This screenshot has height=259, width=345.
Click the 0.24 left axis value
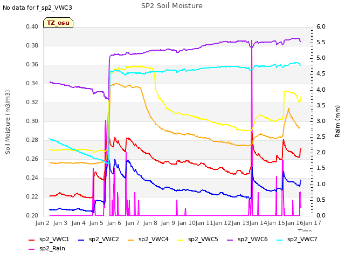[x=32, y=178]
